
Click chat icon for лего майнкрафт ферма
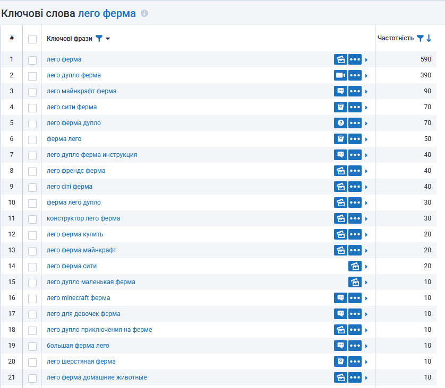(x=340, y=91)
